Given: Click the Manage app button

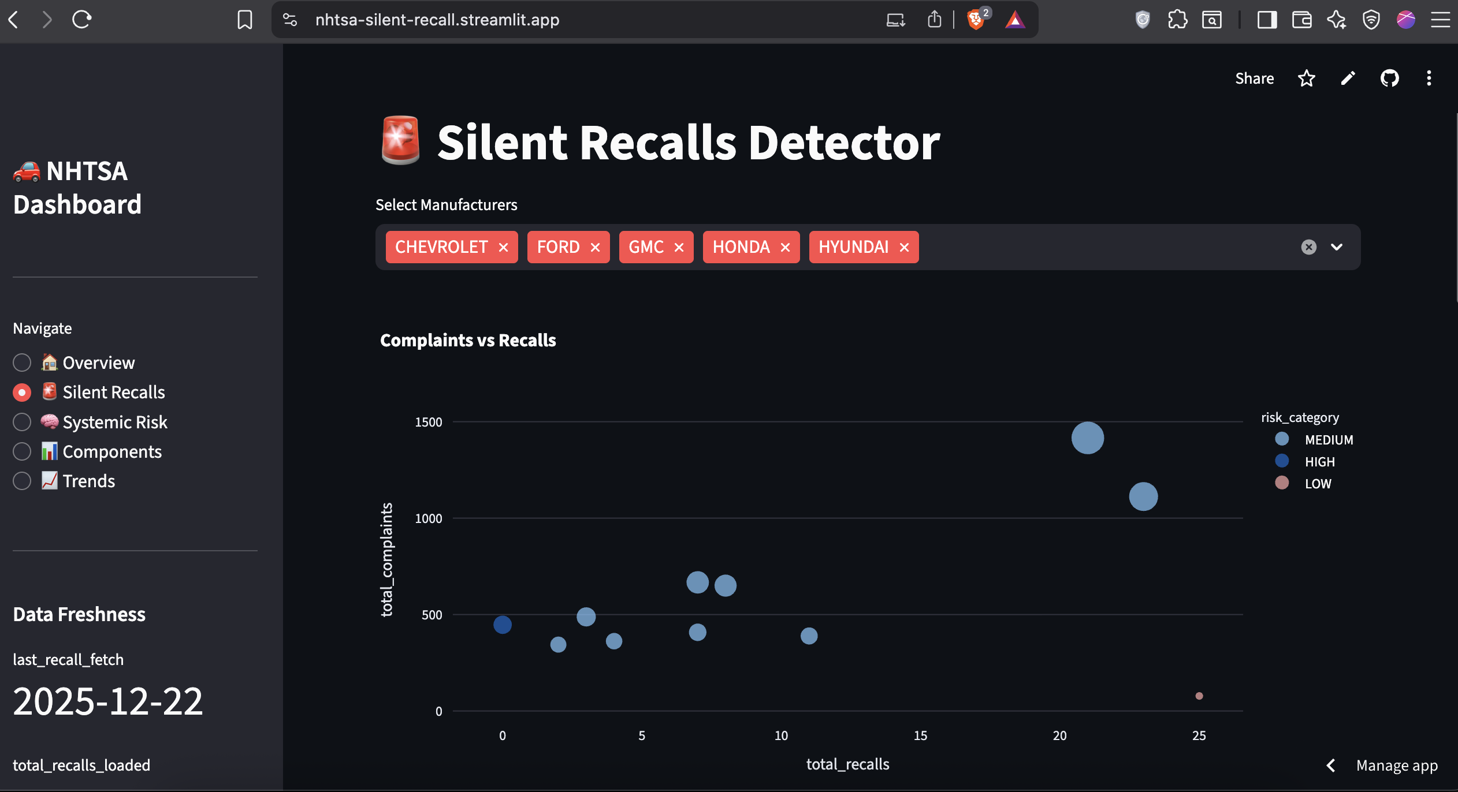Looking at the screenshot, I should (x=1396, y=765).
